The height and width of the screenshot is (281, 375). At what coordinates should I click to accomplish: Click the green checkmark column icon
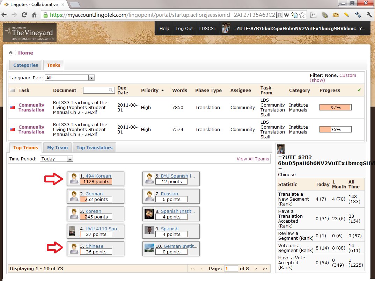pos(359,90)
